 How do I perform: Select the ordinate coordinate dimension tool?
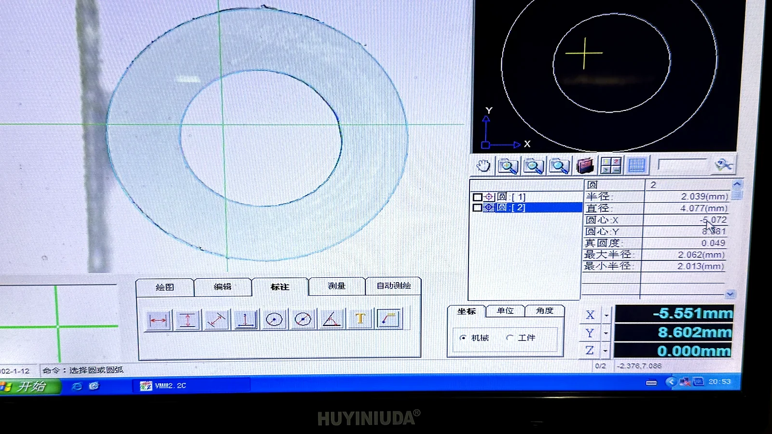(245, 320)
